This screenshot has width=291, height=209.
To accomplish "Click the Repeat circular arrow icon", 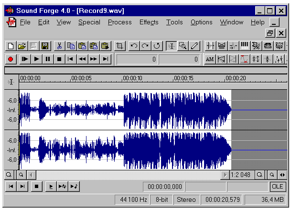I will tap(157, 46).
